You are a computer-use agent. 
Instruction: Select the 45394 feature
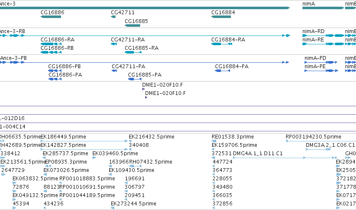[x=14, y=208]
